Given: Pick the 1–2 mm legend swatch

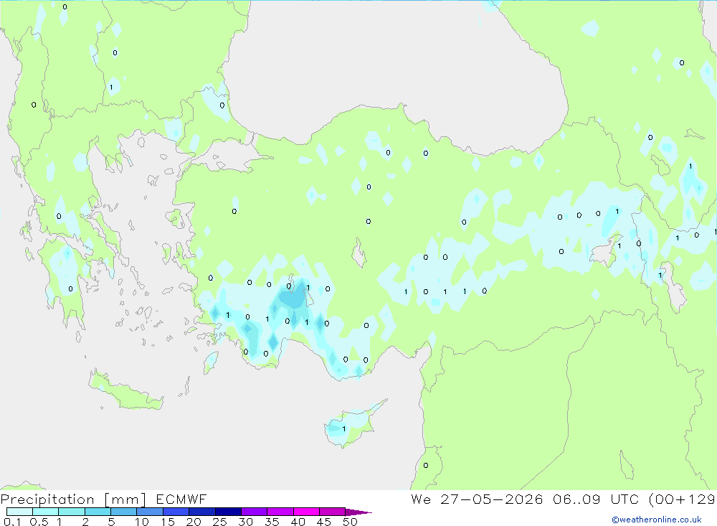Looking at the screenshot, I should 72,512.
